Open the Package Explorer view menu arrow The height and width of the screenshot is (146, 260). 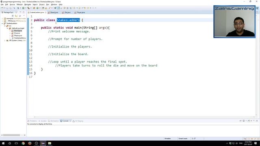pyautogui.click(x=24, y=15)
